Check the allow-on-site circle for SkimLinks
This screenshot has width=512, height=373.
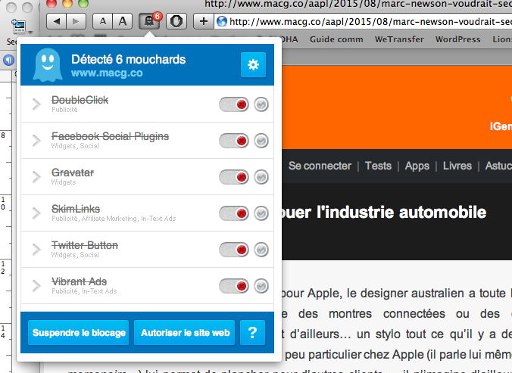[x=261, y=213]
